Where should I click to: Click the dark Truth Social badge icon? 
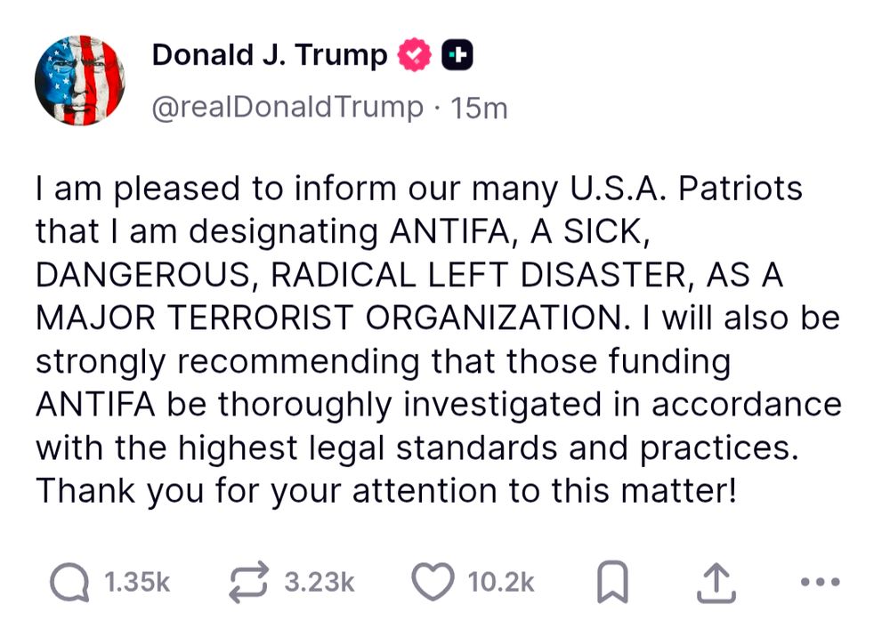click(x=456, y=53)
